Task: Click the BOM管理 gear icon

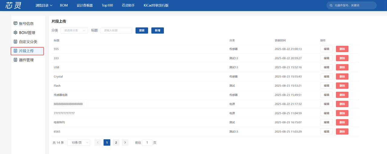Action: pos(15,33)
